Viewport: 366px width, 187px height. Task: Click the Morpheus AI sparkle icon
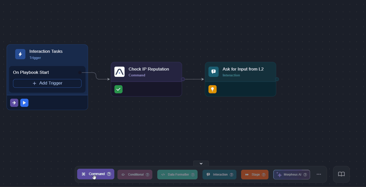tap(279, 174)
